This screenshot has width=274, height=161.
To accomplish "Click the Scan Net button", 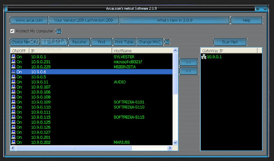I will coord(230,42).
